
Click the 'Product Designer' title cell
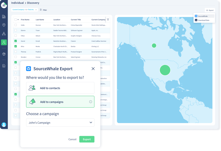pos(76,52)
